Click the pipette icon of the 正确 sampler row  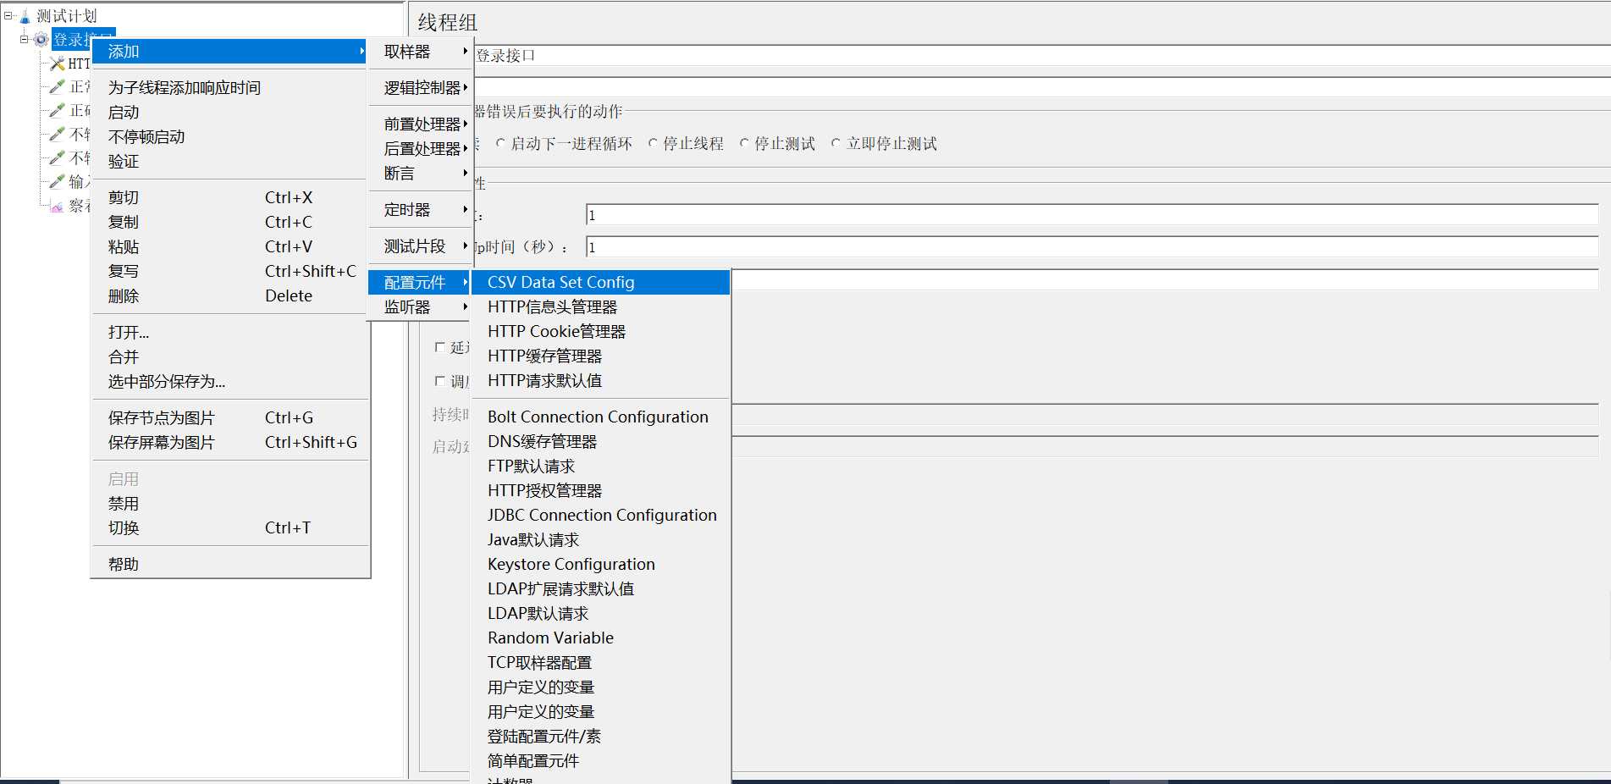(x=57, y=110)
